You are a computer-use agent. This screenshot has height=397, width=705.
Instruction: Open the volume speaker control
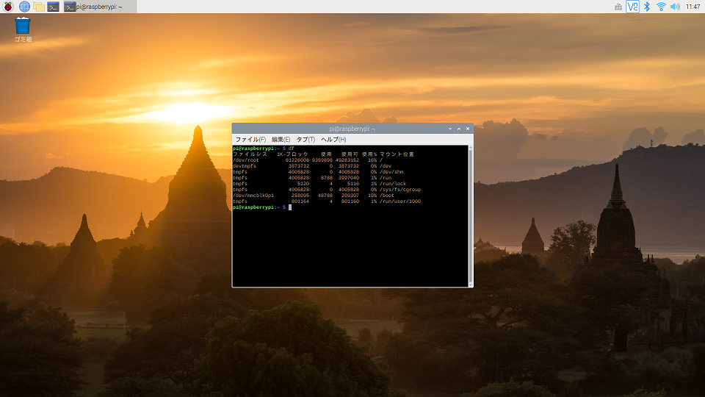[x=675, y=7]
